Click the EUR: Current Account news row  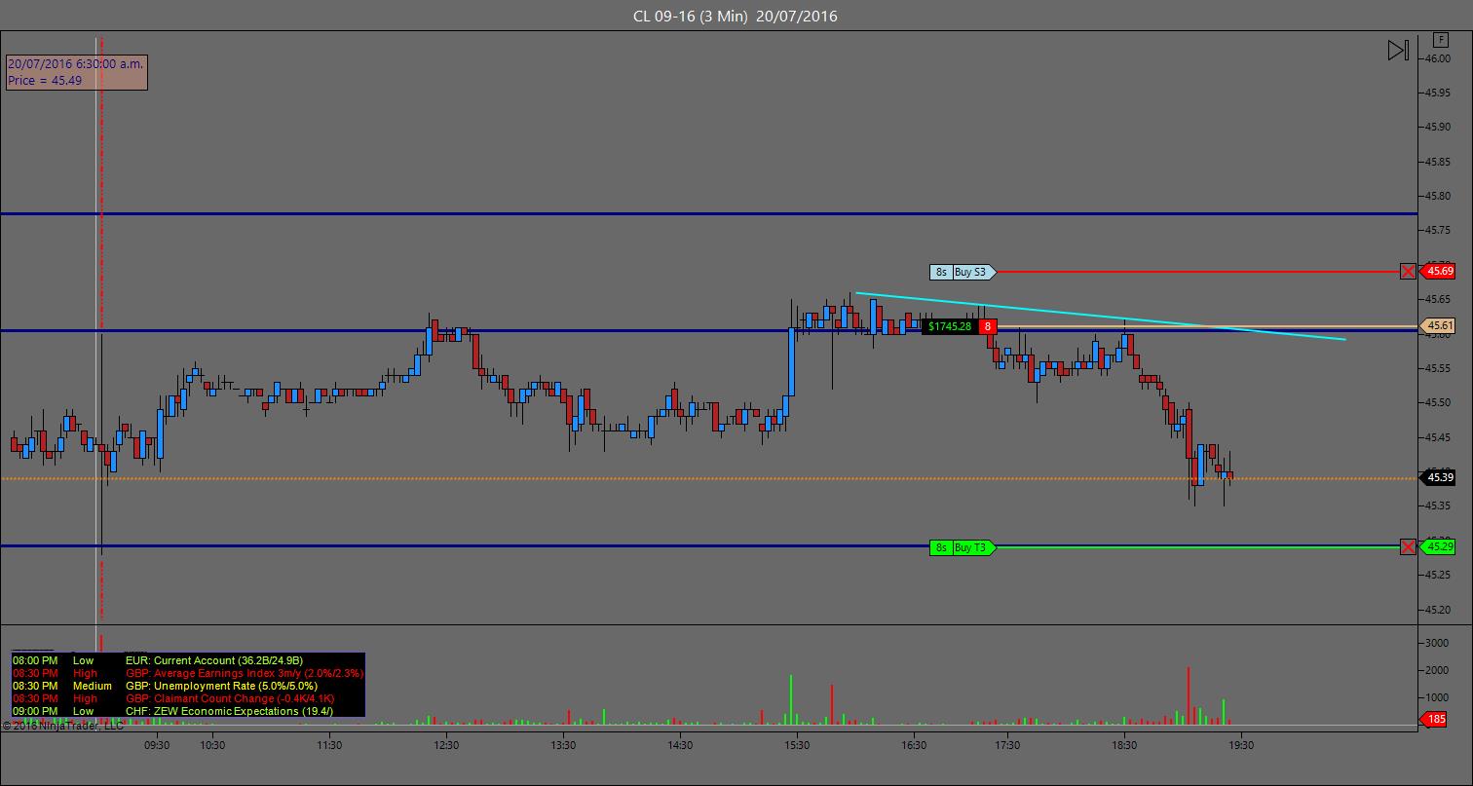pyautogui.click(x=187, y=660)
